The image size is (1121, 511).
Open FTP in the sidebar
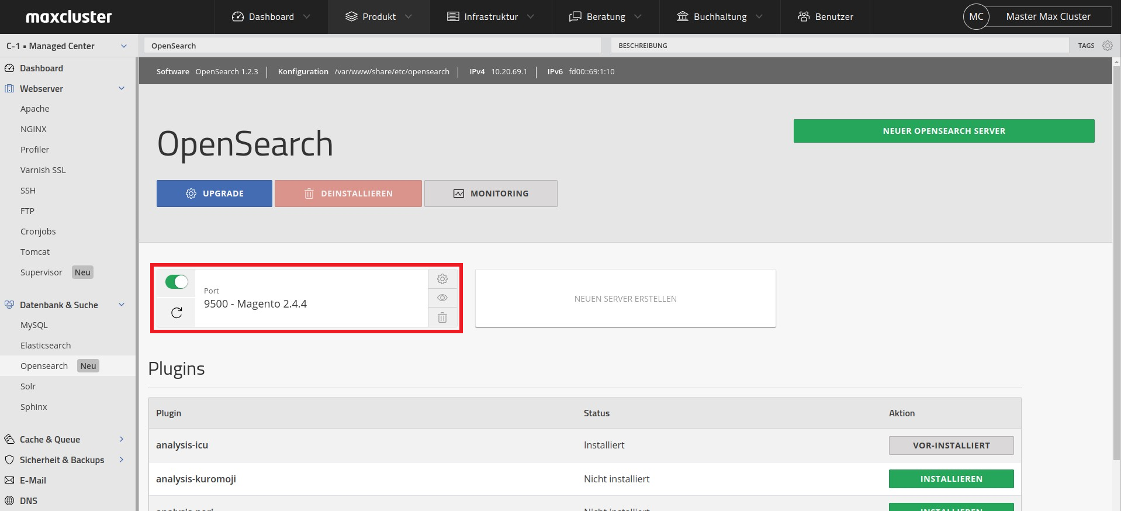[x=27, y=212]
